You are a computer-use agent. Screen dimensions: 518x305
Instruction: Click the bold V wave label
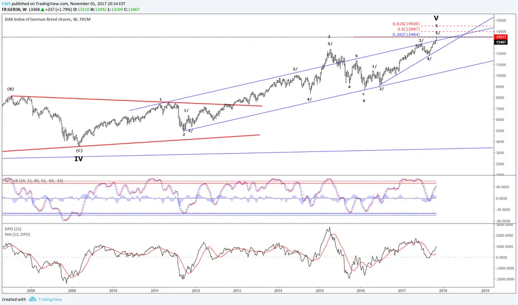[436, 18]
